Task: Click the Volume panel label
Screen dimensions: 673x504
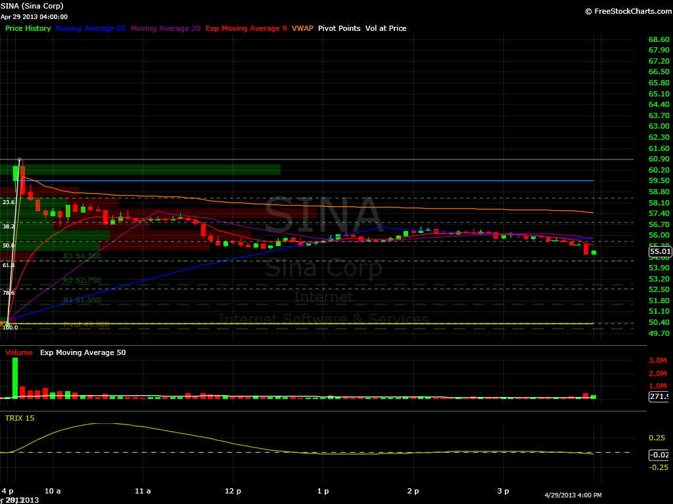Action: (19, 352)
